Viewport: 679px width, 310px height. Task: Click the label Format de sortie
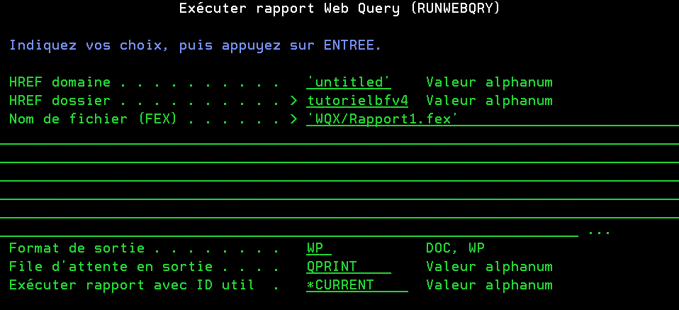tap(77, 248)
